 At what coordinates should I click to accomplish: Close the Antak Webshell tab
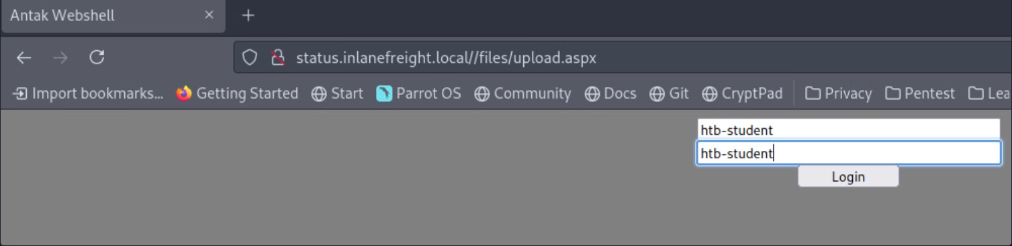209,15
